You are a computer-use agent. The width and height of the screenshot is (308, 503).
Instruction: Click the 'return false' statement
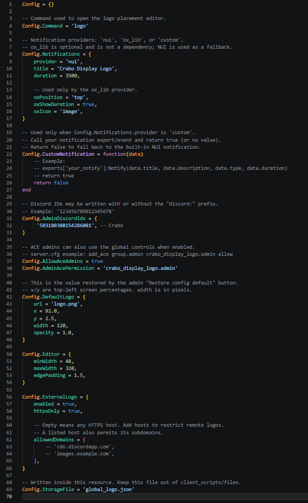tap(51, 183)
